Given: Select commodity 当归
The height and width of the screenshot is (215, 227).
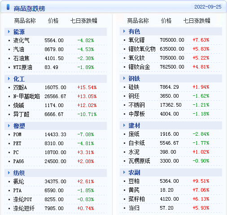Looking at the screenshot, I should (134, 208).
